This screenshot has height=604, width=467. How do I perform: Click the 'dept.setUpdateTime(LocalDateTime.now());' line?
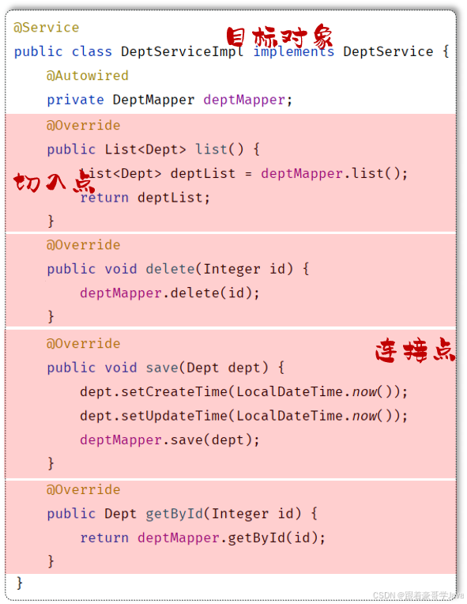pyautogui.click(x=243, y=416)
